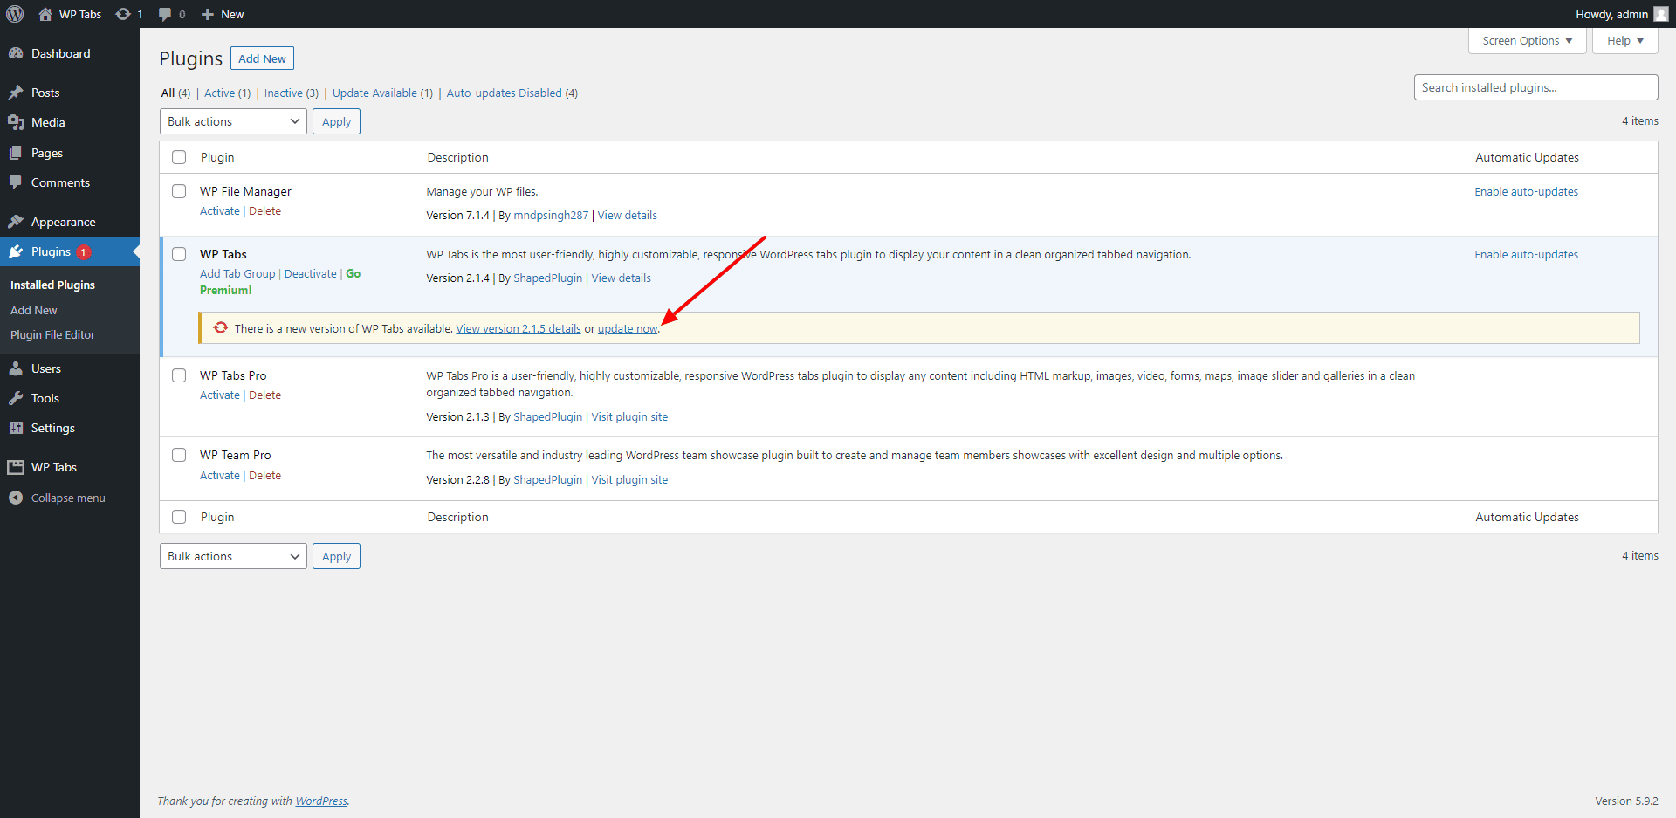Open the top Bulk actions dropdown
The width and height of the screenshot is (1676, 818).
[x=233, y=121]
